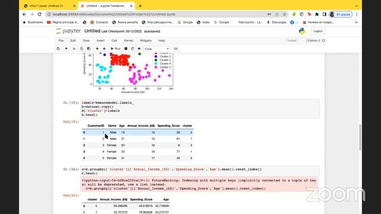Open the View menu
The width and height of the screenshot is (381, 214).
click(x=86, y=40)
